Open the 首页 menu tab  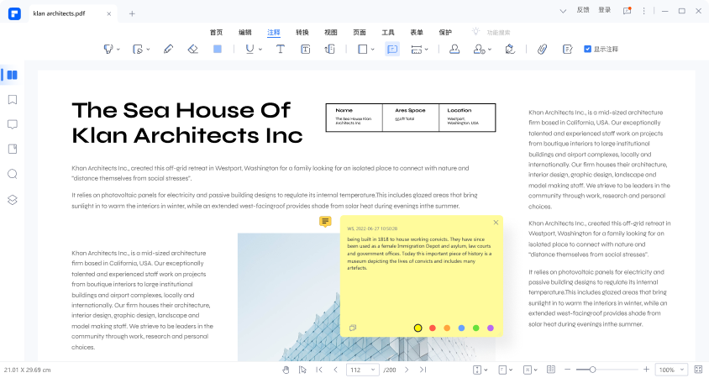point(216,32)
